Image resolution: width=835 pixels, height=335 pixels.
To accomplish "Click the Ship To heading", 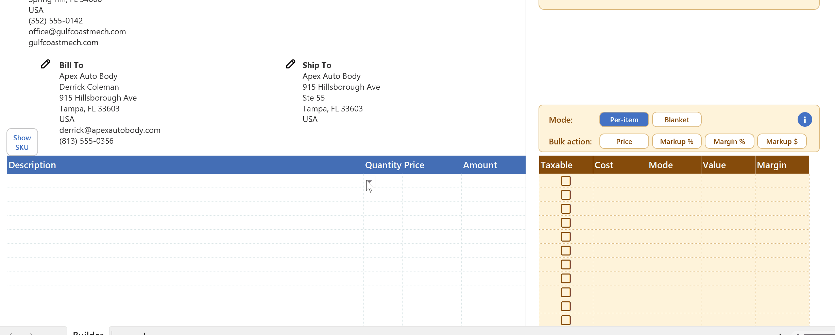I will (317, 65).
